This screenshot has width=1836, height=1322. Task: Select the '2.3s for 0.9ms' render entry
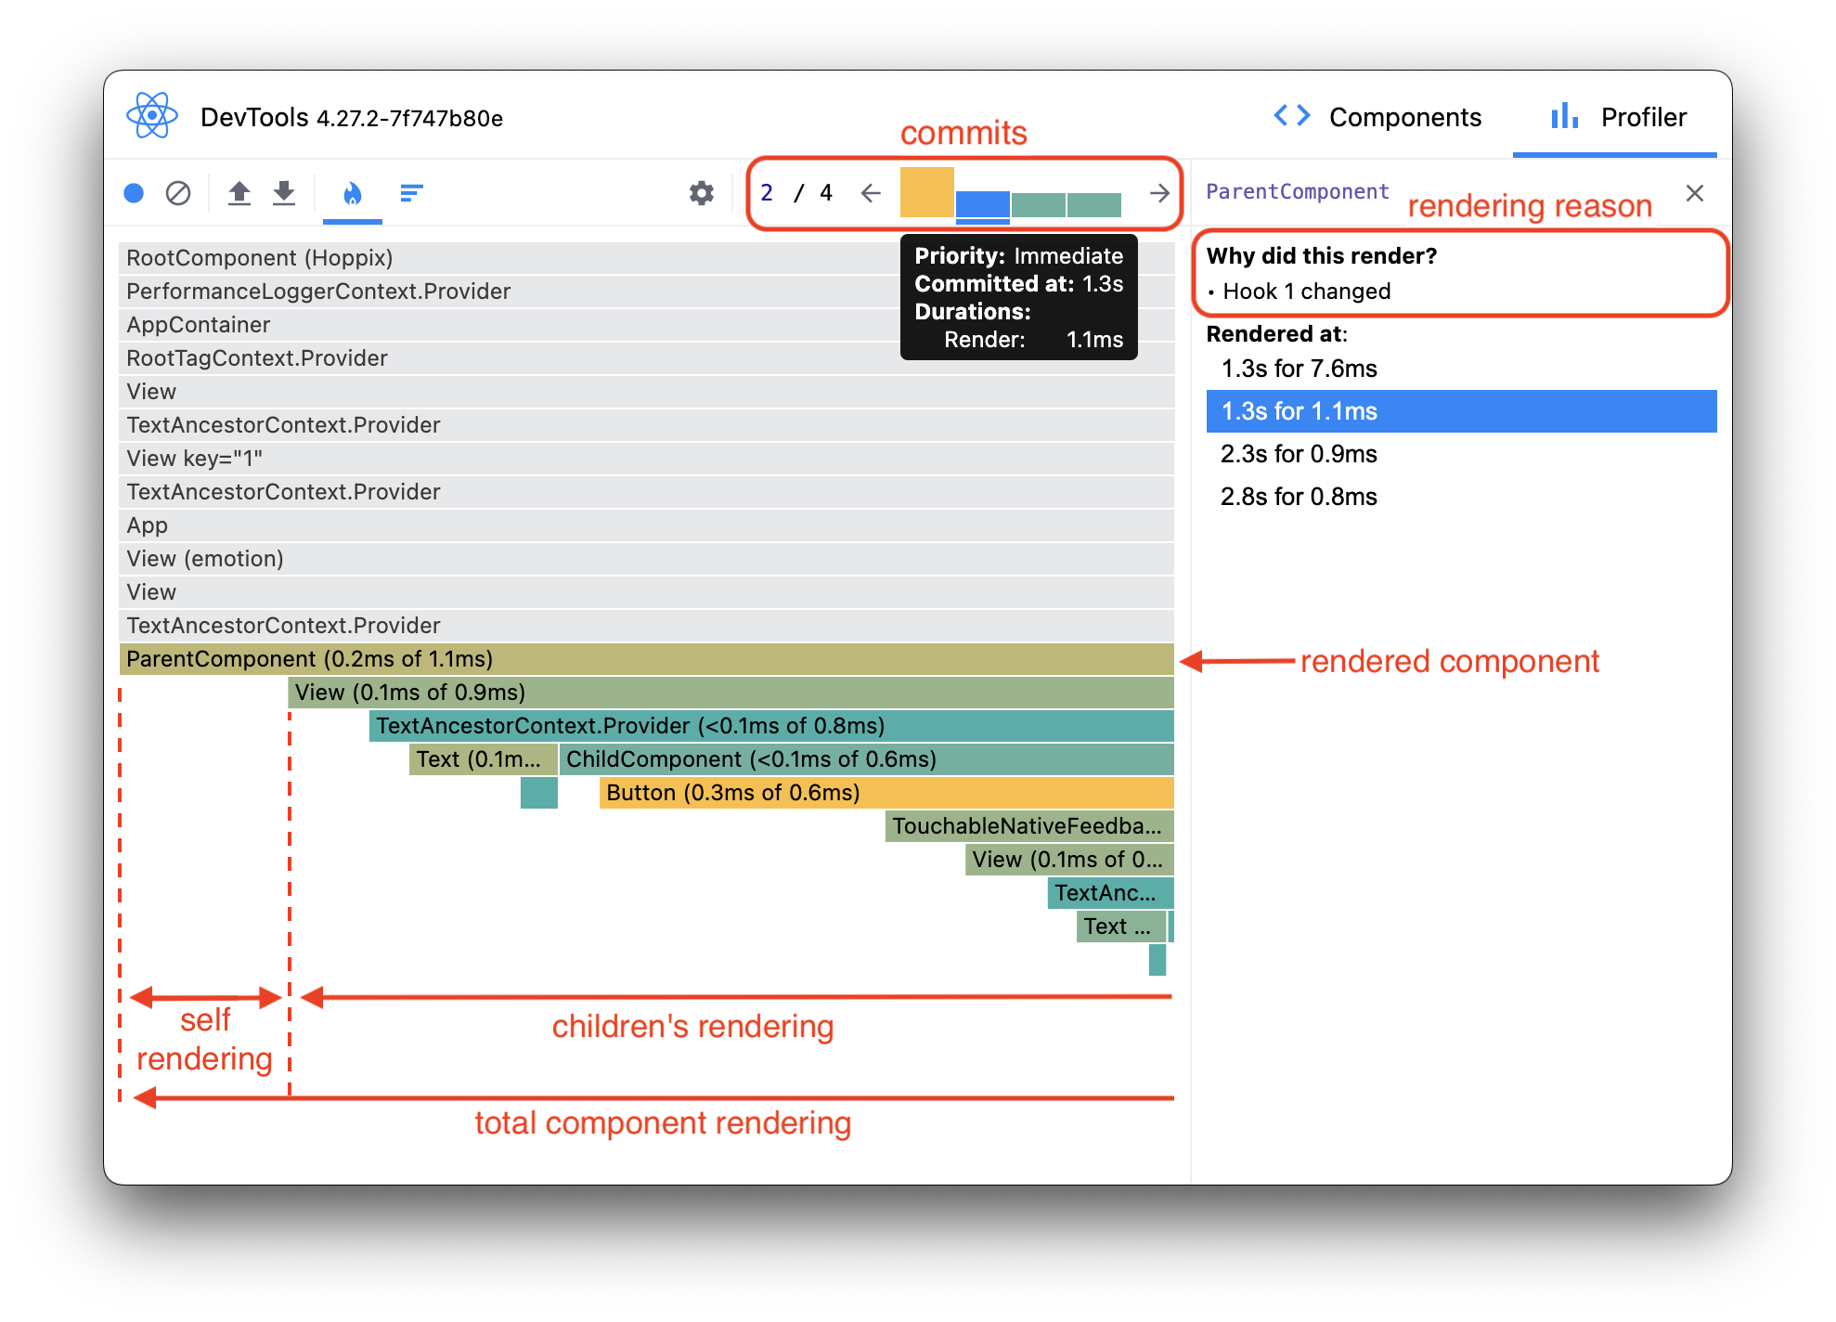point(1298,454)
